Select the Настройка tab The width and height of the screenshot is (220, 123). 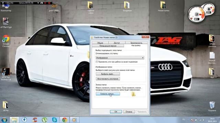pos(136,45)
